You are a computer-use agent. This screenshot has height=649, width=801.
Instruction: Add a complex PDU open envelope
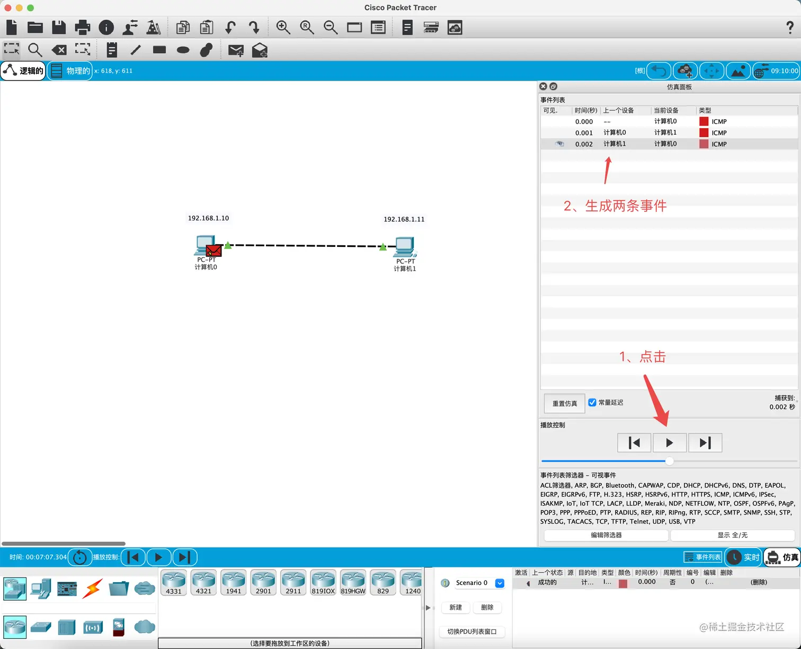pos(260,50)
